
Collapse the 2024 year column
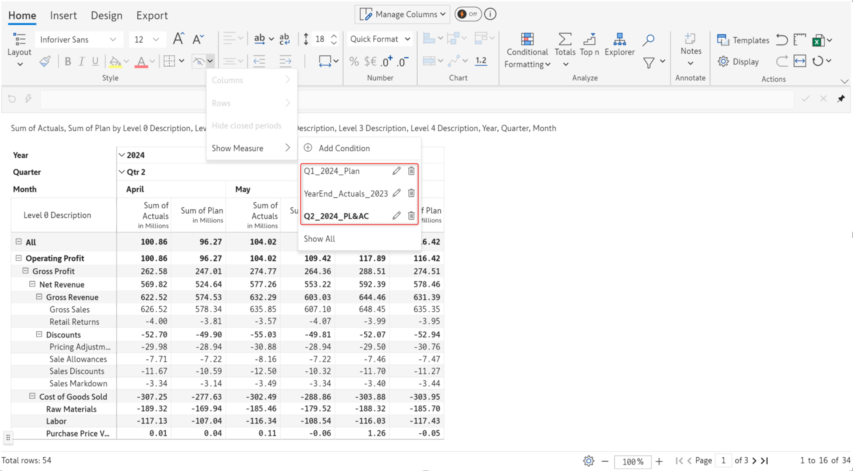[121, 155]
